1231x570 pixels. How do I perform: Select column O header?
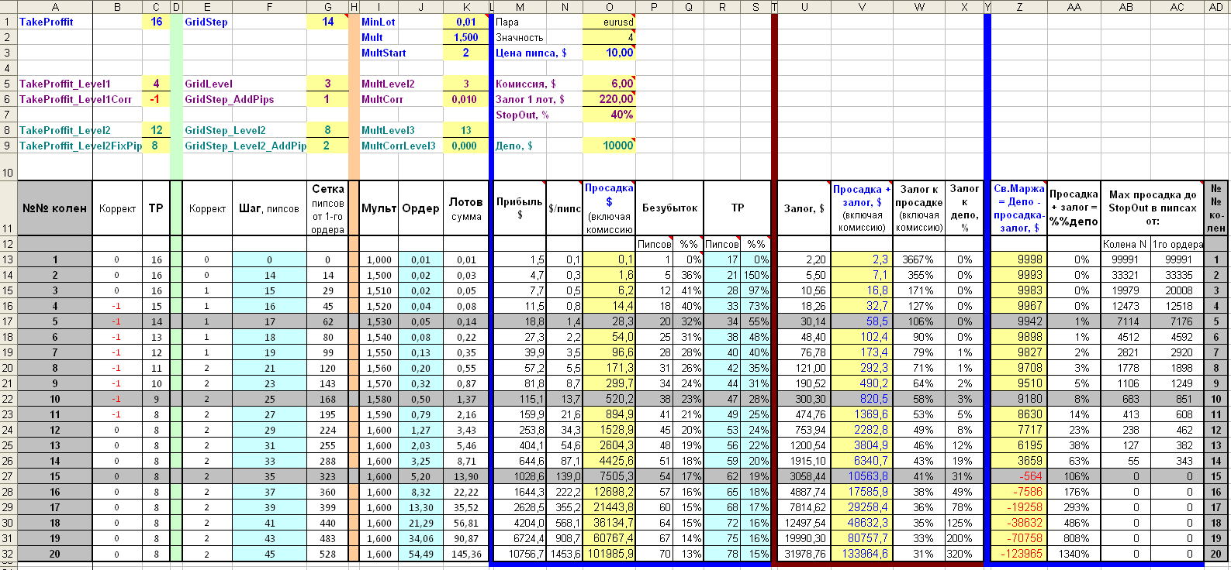click(609, 7)
